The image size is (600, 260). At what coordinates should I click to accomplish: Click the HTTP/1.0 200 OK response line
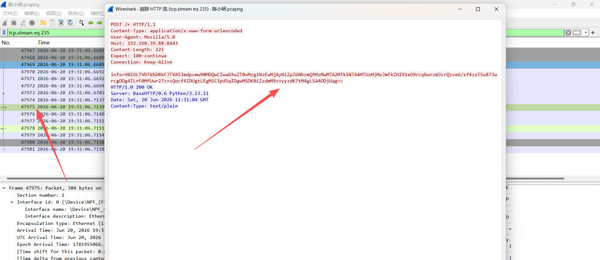point(132,87)
